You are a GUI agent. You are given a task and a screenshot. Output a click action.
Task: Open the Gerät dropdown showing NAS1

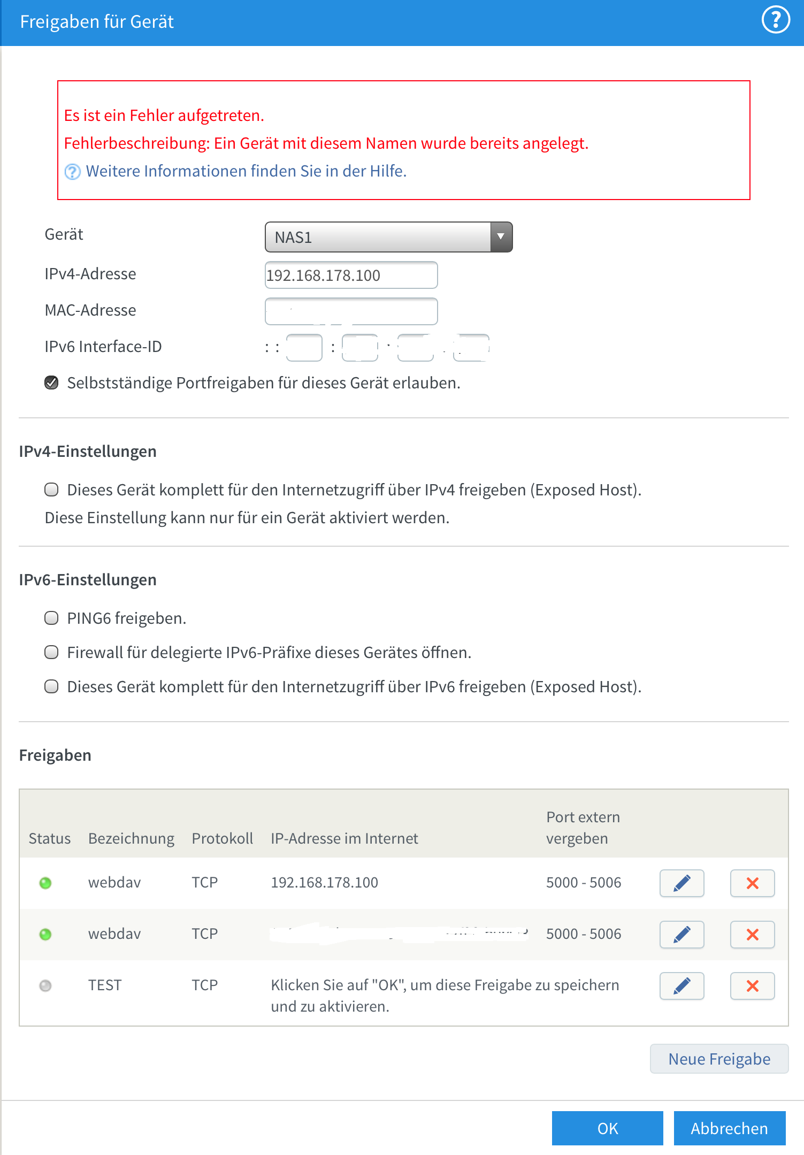point(388,237)
